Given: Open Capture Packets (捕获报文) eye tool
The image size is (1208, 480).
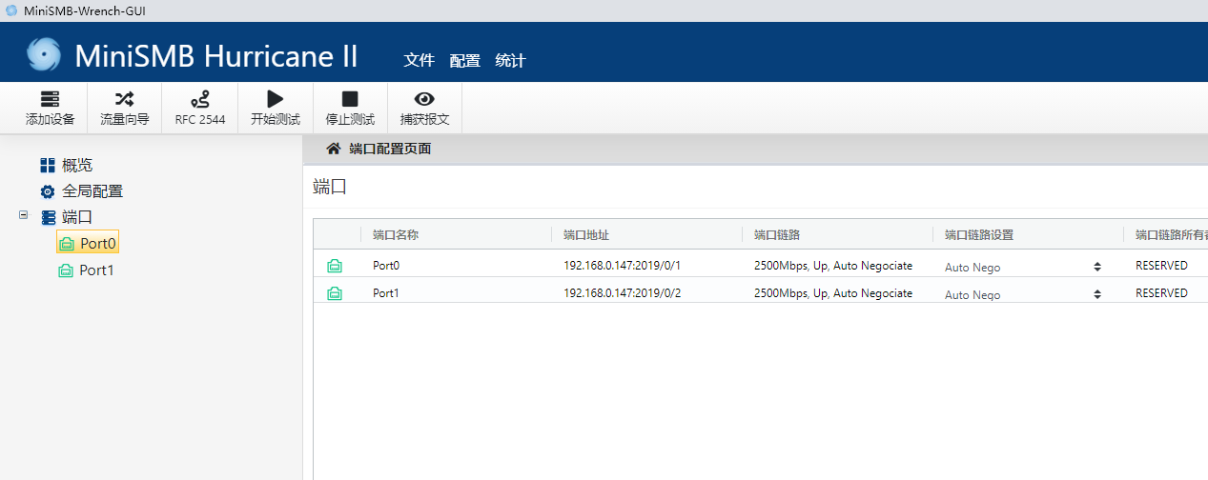Looking at the screenshot, I should click(x=424, y=109).
